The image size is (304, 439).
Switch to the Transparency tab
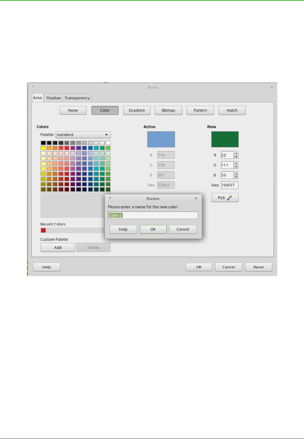click(77, 98)
